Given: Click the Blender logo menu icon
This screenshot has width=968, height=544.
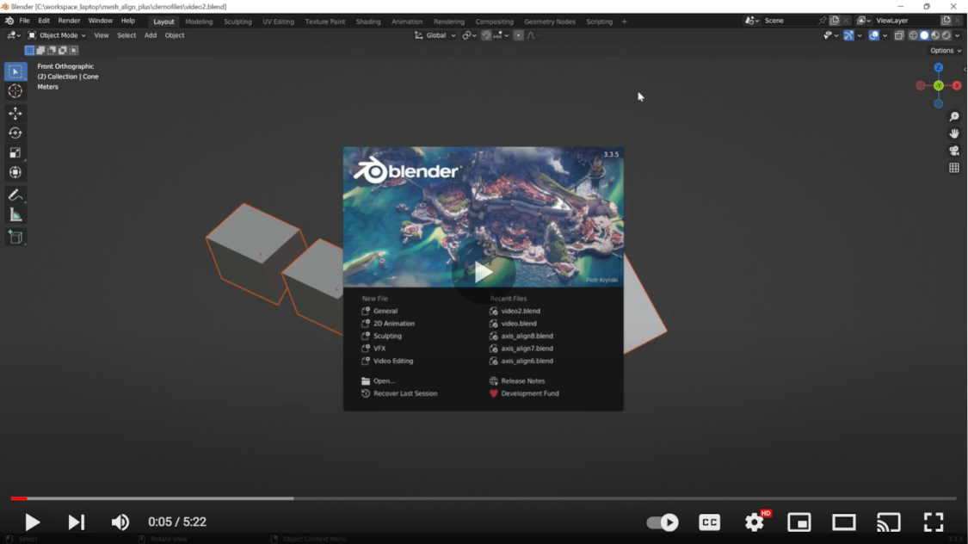Looking at the screenshot, I should point(9,21).
